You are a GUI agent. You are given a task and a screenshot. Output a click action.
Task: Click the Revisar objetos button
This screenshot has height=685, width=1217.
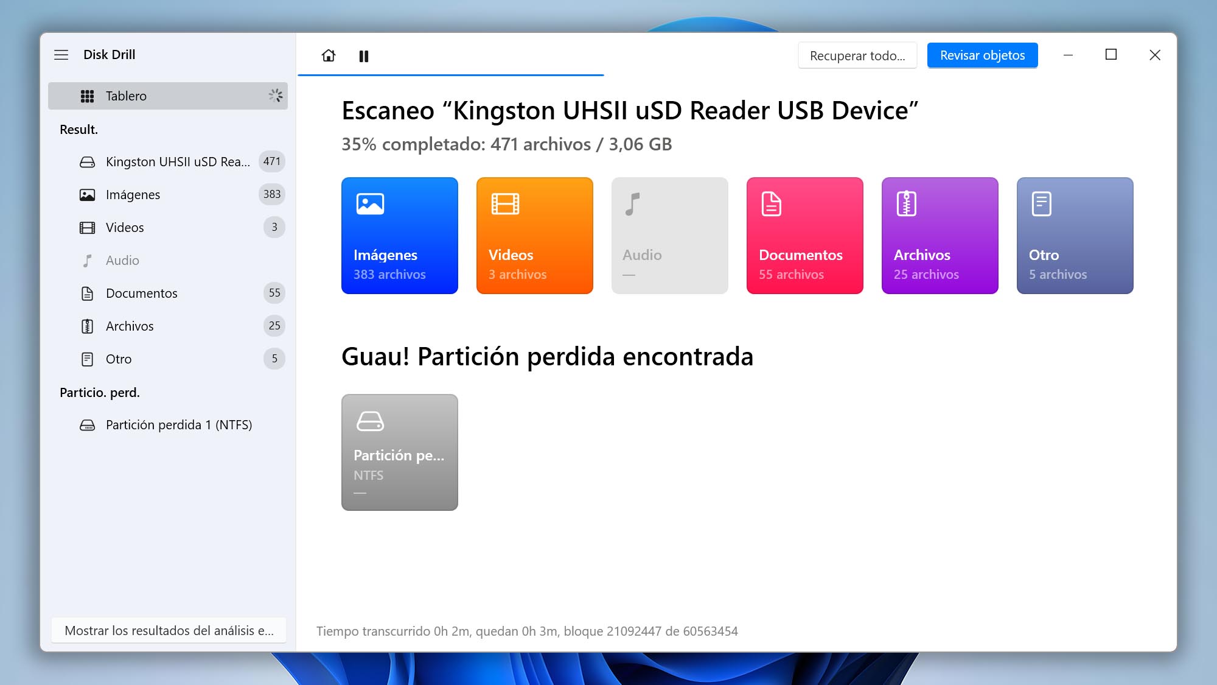pos(982,55)
